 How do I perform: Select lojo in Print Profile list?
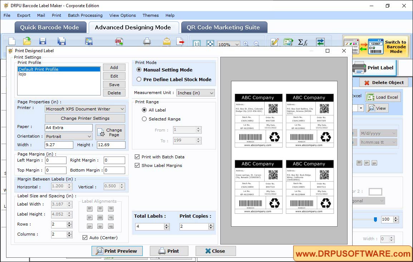point(59,74)
